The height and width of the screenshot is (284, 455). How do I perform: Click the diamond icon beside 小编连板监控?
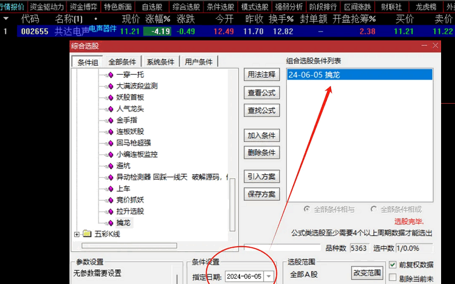coord(111,154)
